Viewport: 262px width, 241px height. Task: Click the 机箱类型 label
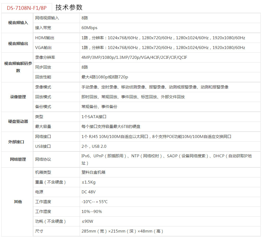tap(43, 172)
